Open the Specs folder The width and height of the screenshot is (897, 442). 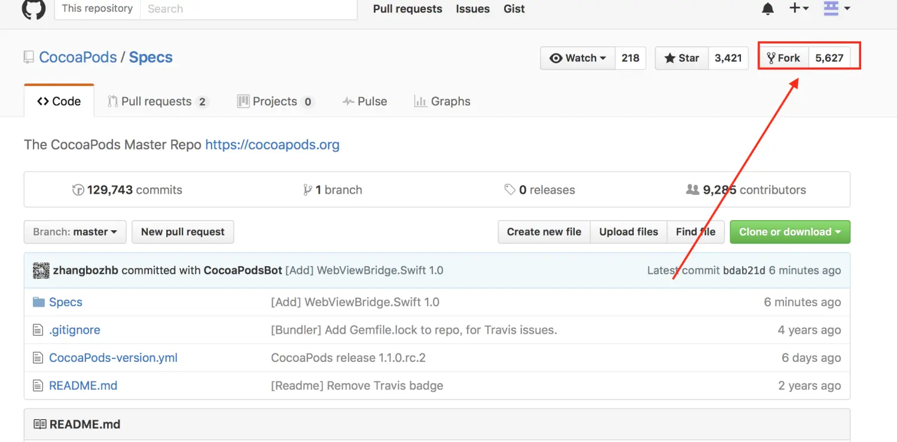(x=66, y=302)
